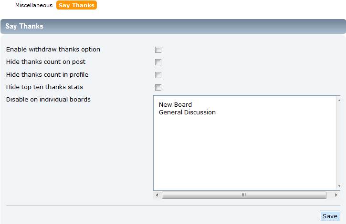Viewport: 346px width, 224px height.
Task: Click the list's vertical scrollbar up arrow
Action: [339, 100]
